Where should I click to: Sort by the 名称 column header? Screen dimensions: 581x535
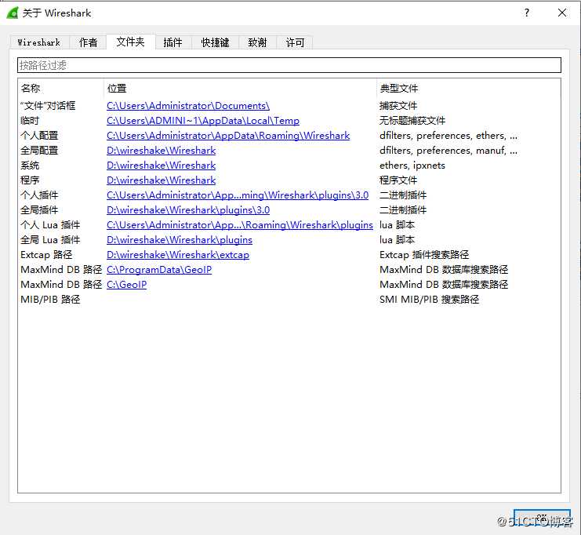[61, 88]
